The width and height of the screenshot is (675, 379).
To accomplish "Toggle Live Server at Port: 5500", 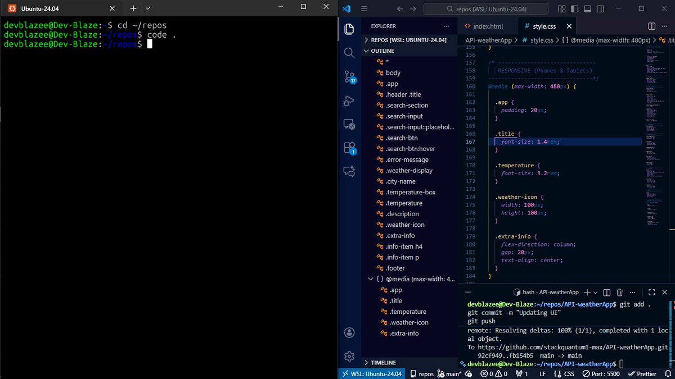I will click(x=601, y=373).
